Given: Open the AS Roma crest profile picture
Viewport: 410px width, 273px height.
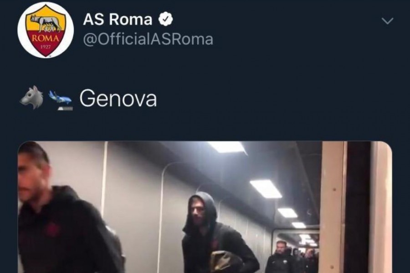Looking at the screenshot, I should click(46, 30).
